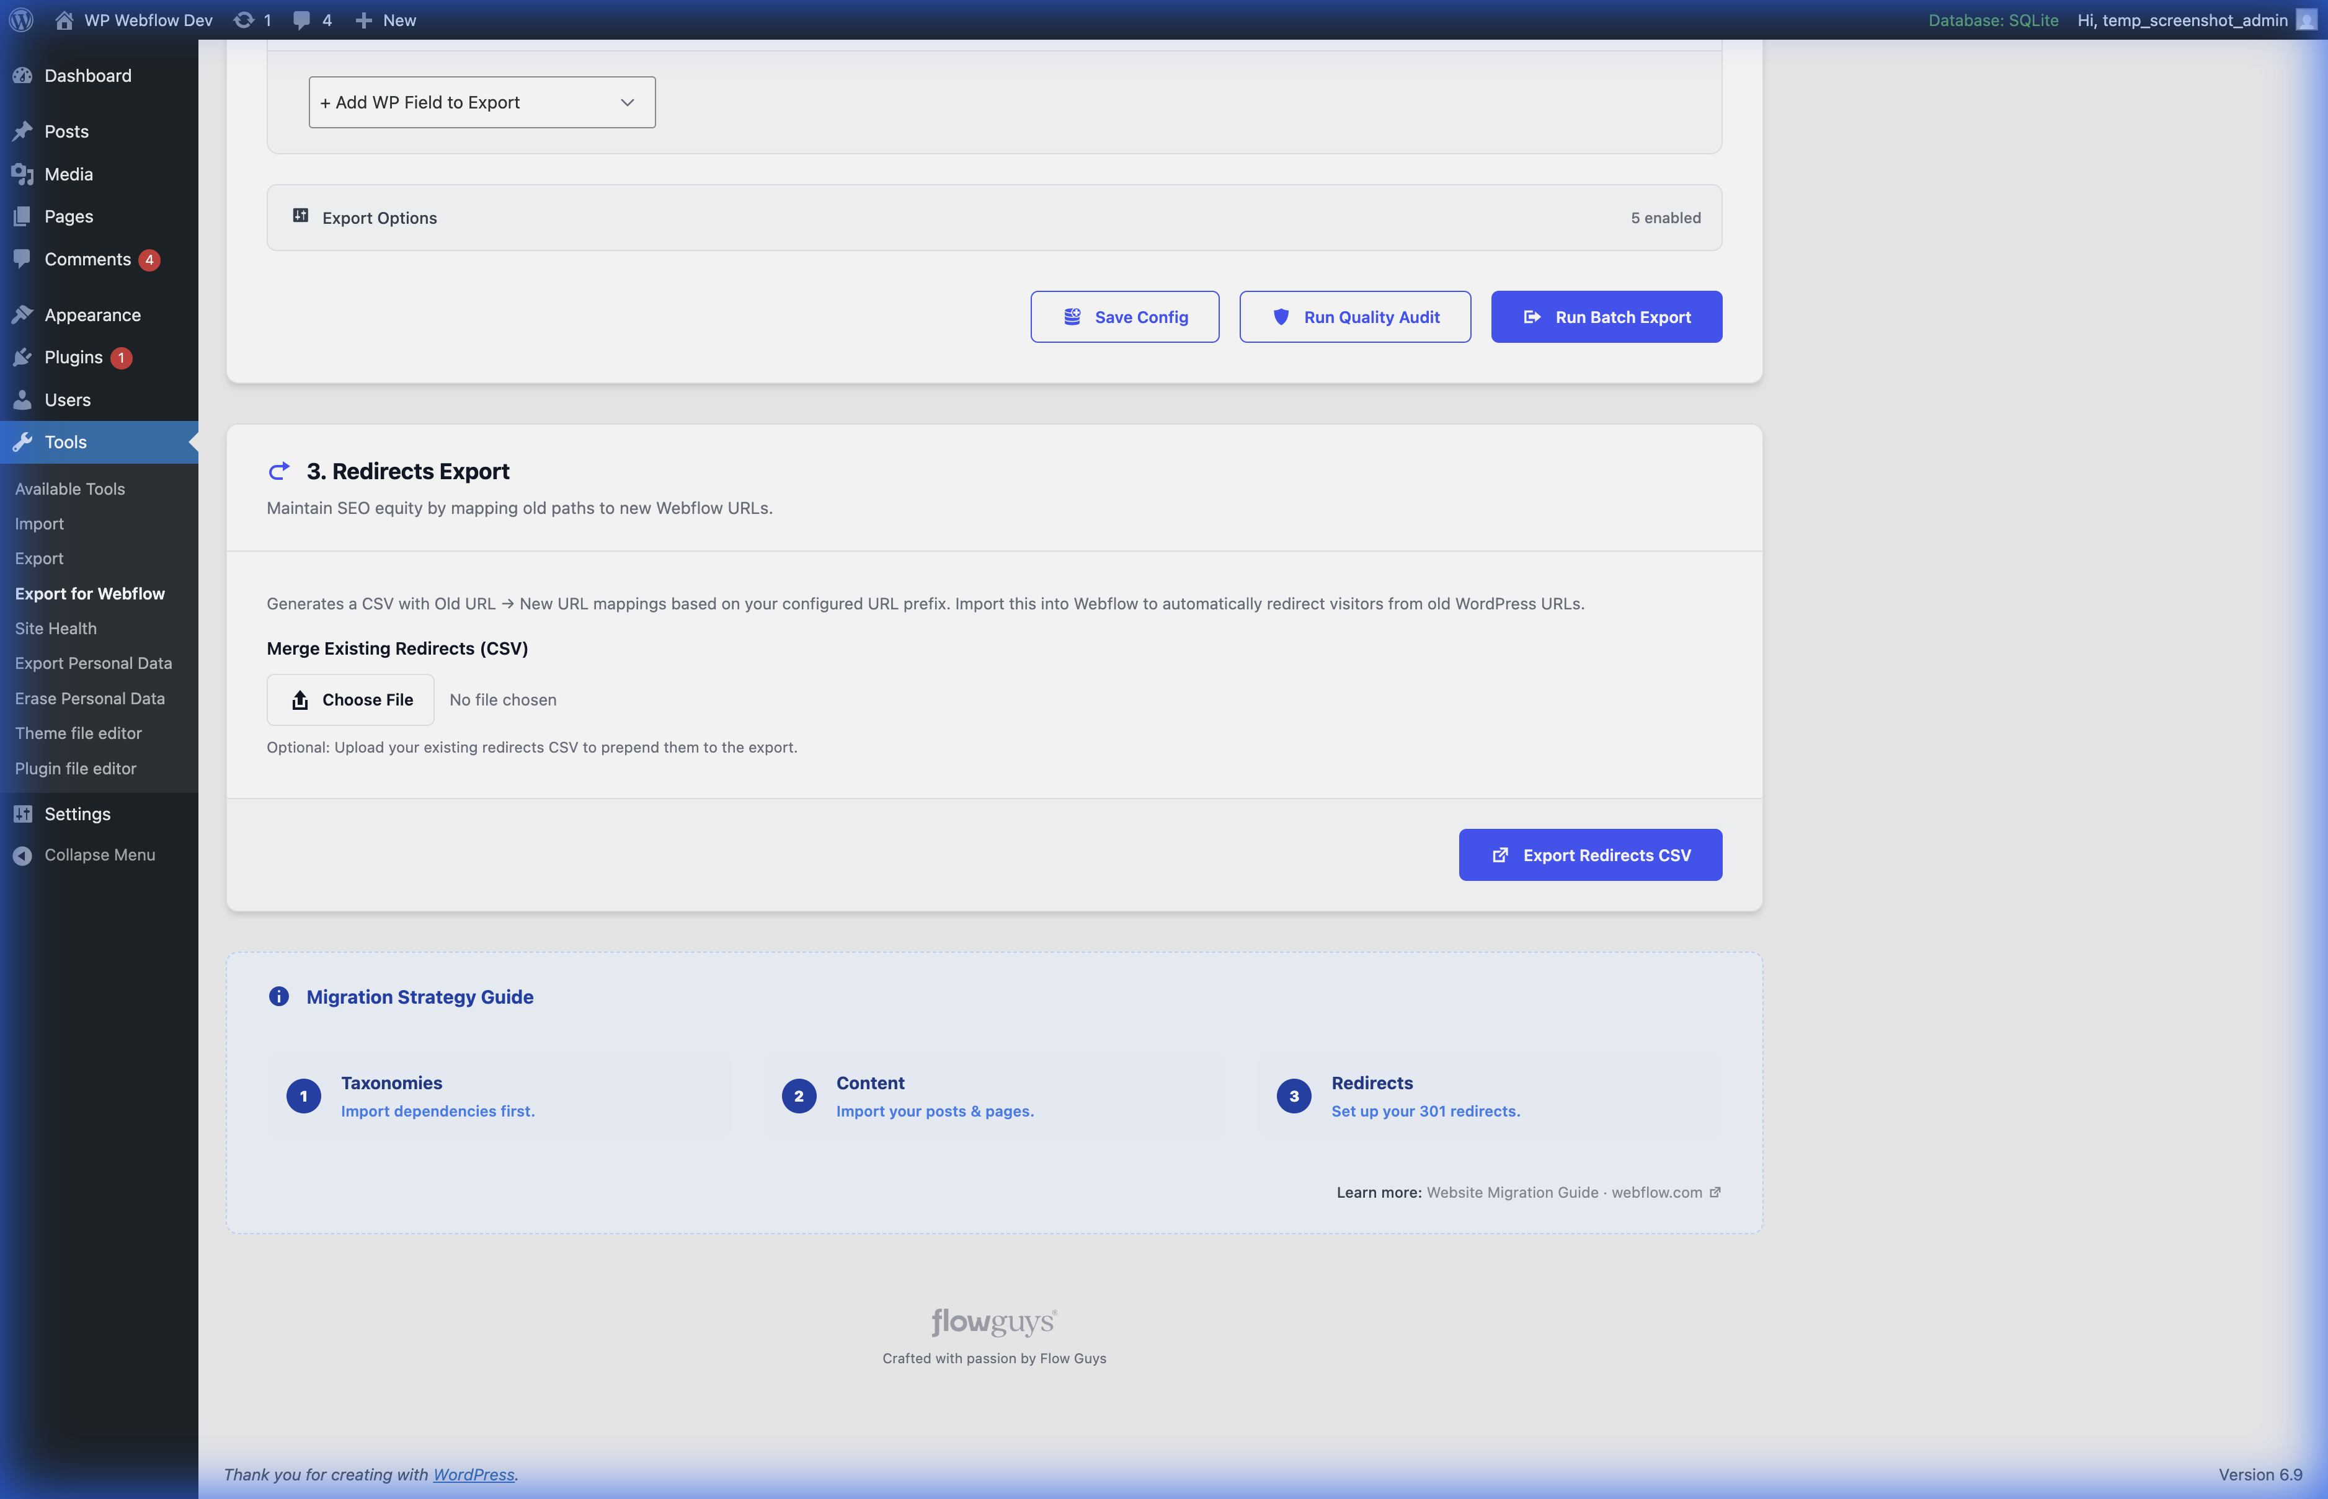
Task: Click the export arrow icon on Run Batch Export
Action: [x=1532, y=316]
